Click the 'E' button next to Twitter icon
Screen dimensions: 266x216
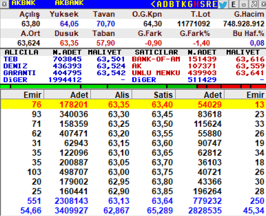click(234, 4)
